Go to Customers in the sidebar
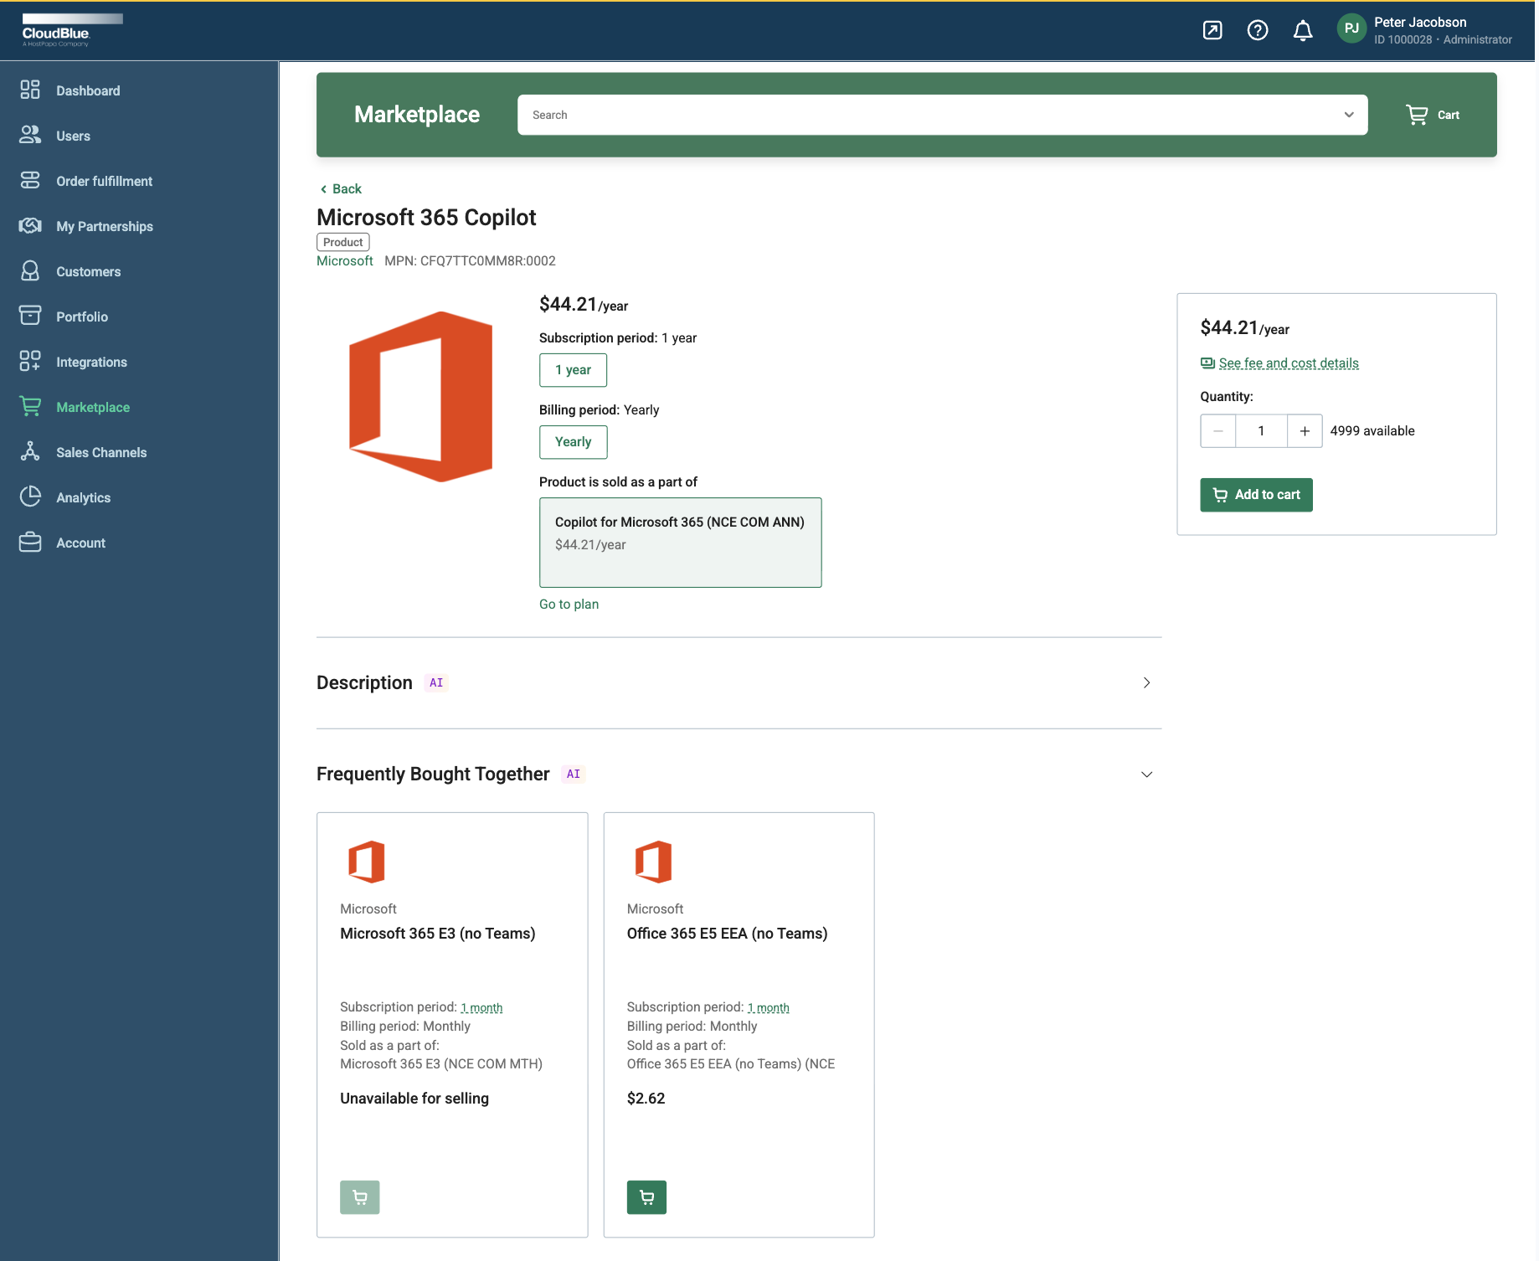Image resolution: width=1539 pixels, height=1261 pixels. pos(88,271)
